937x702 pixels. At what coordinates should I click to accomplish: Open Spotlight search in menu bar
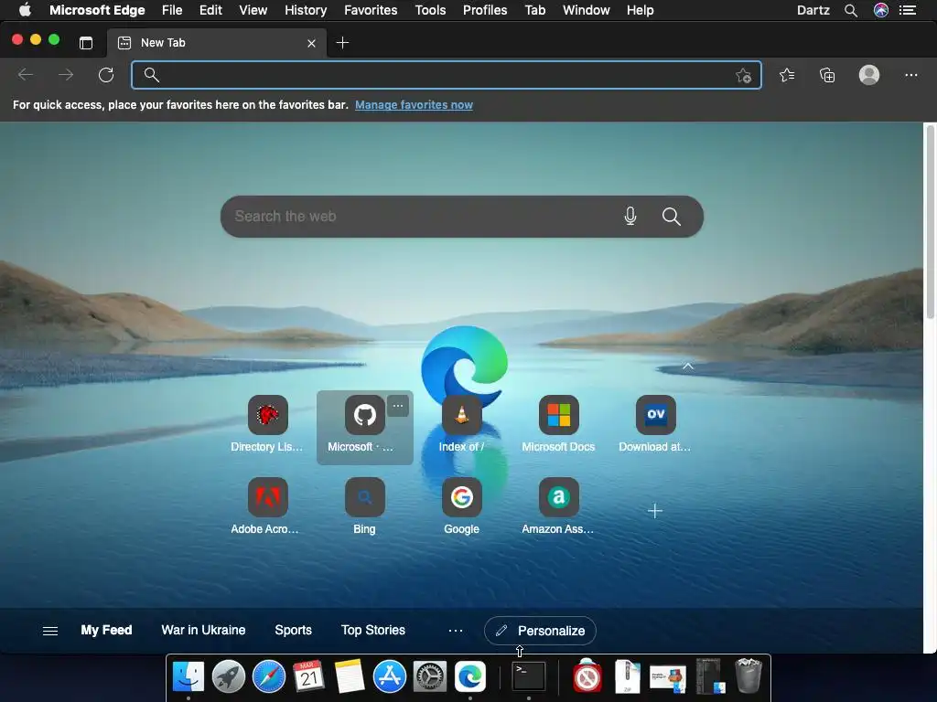(851, 10)
